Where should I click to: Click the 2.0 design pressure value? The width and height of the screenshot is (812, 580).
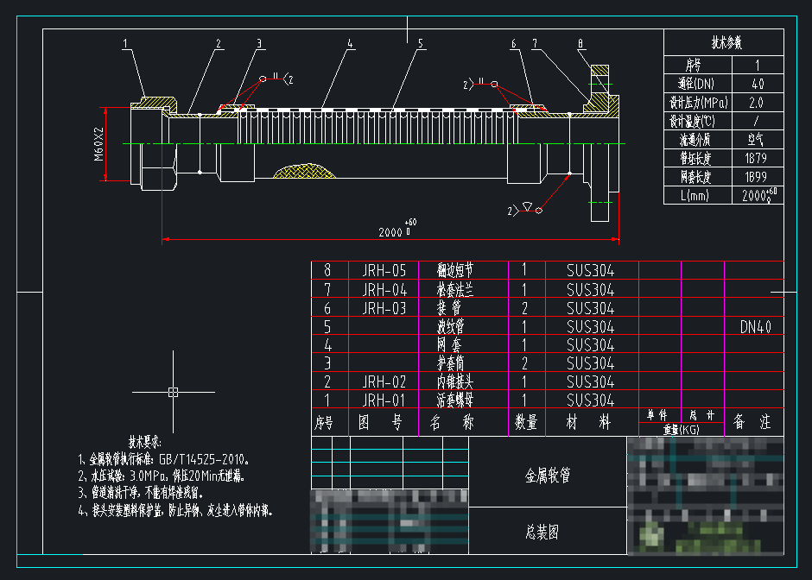[x=756, y=103]
